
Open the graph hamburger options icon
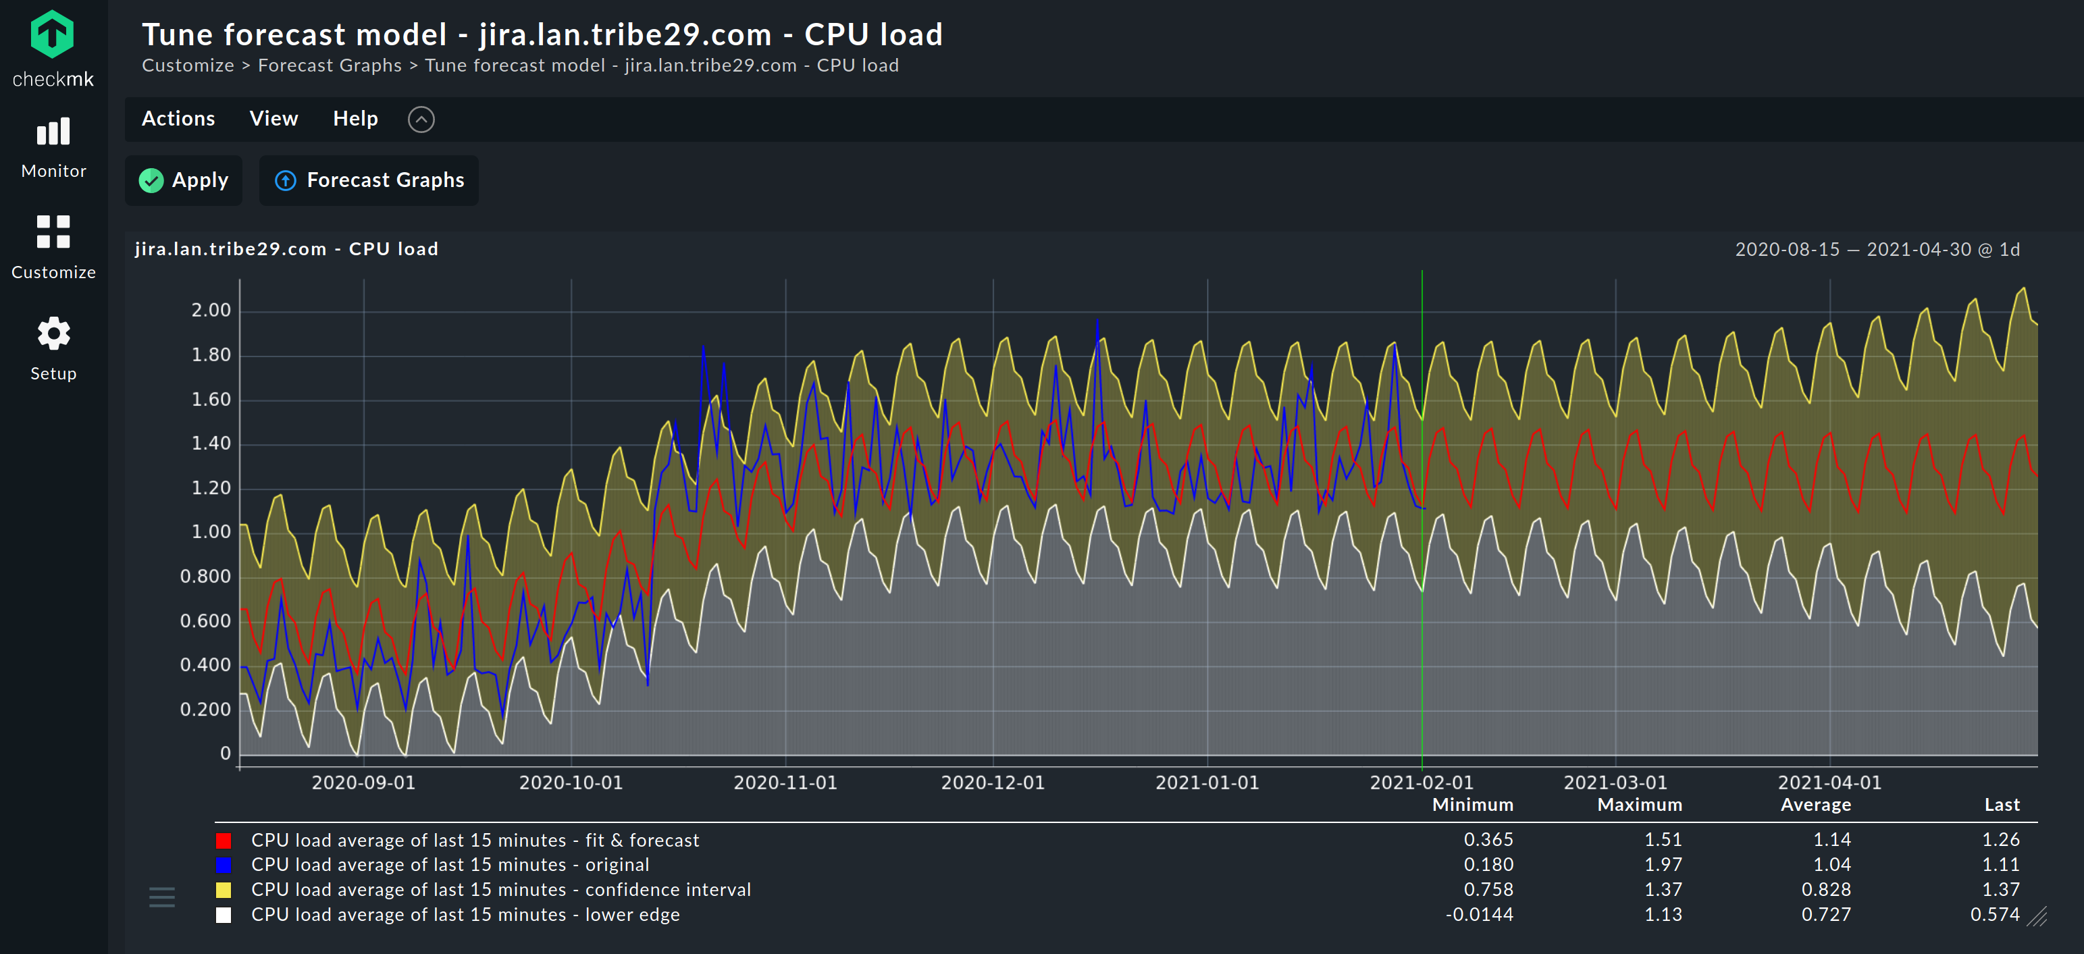click(162, 897)
